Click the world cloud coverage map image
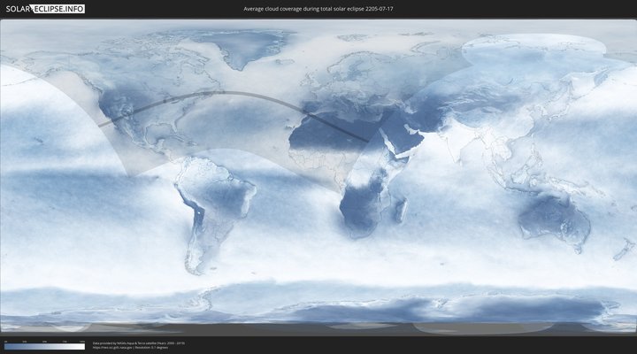Image resolution: width=637 pixels, height=354 pixels. tap(318, 177)
